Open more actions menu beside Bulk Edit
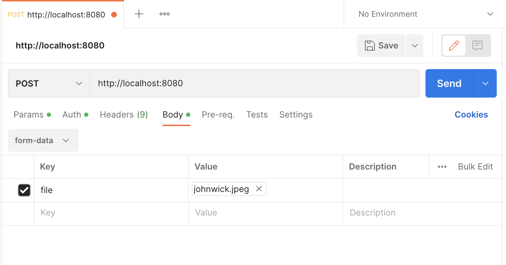The image size is (506, 265). pos(442,166)
